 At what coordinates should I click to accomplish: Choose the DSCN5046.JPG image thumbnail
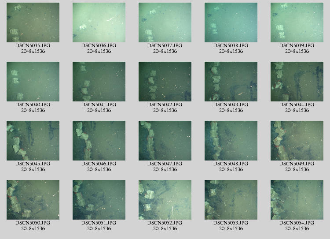(99, 141)
